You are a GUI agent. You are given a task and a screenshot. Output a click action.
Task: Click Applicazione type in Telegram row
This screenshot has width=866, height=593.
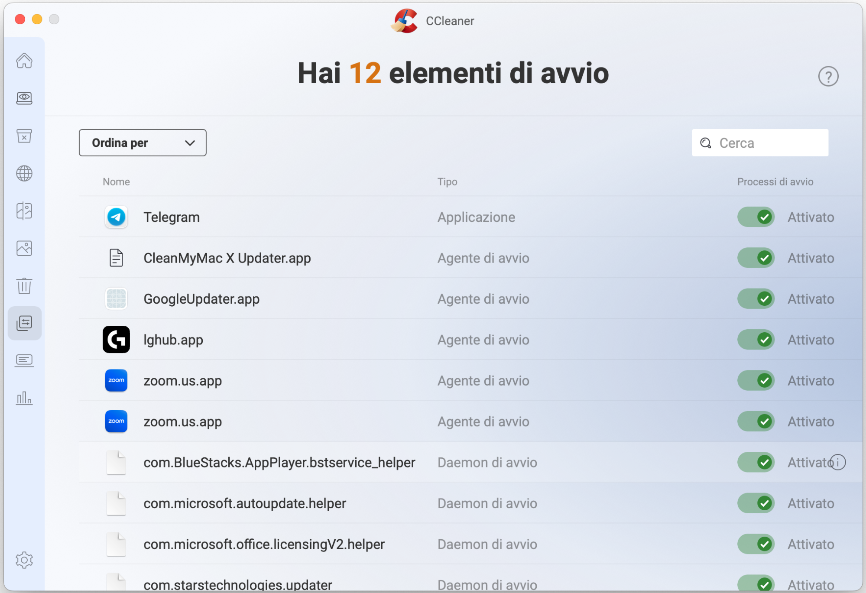(476, 217)
